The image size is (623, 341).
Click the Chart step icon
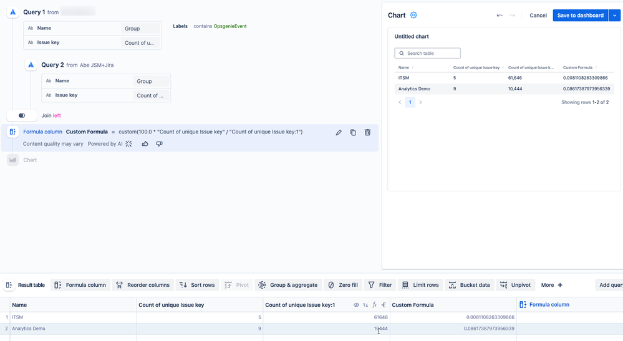pyautogui.click(x=12, y=160)
